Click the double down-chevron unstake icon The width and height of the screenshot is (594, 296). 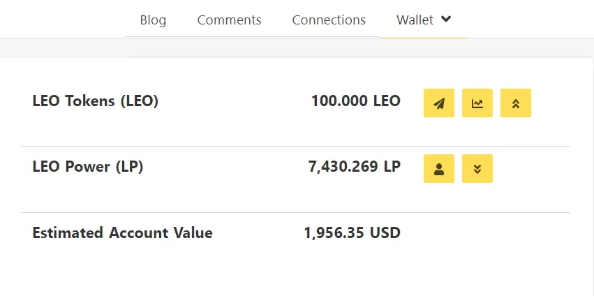[x=477, y=169]
